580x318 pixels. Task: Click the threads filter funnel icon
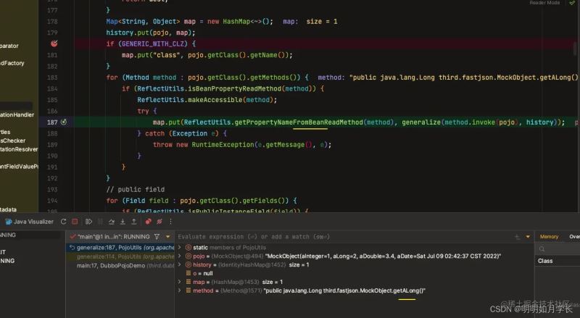coord(157,237)
